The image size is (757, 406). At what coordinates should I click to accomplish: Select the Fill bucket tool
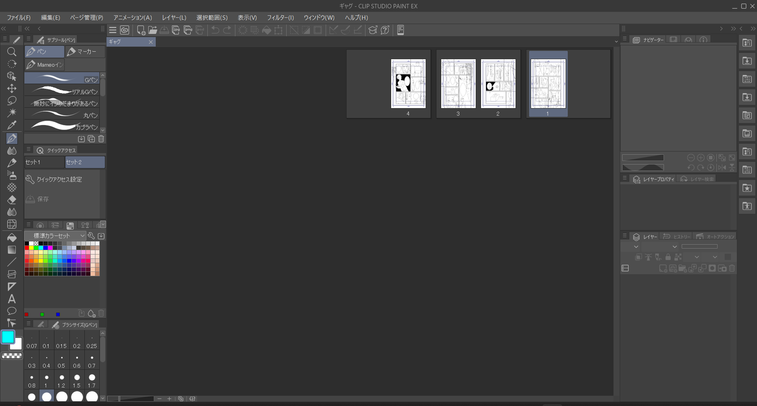12,238
